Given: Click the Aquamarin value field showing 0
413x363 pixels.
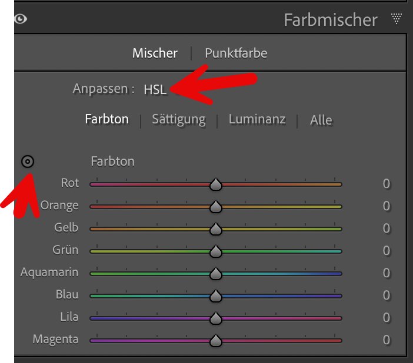Looking at the screenshot, I should pyautogui.click(x=387, y=273).
